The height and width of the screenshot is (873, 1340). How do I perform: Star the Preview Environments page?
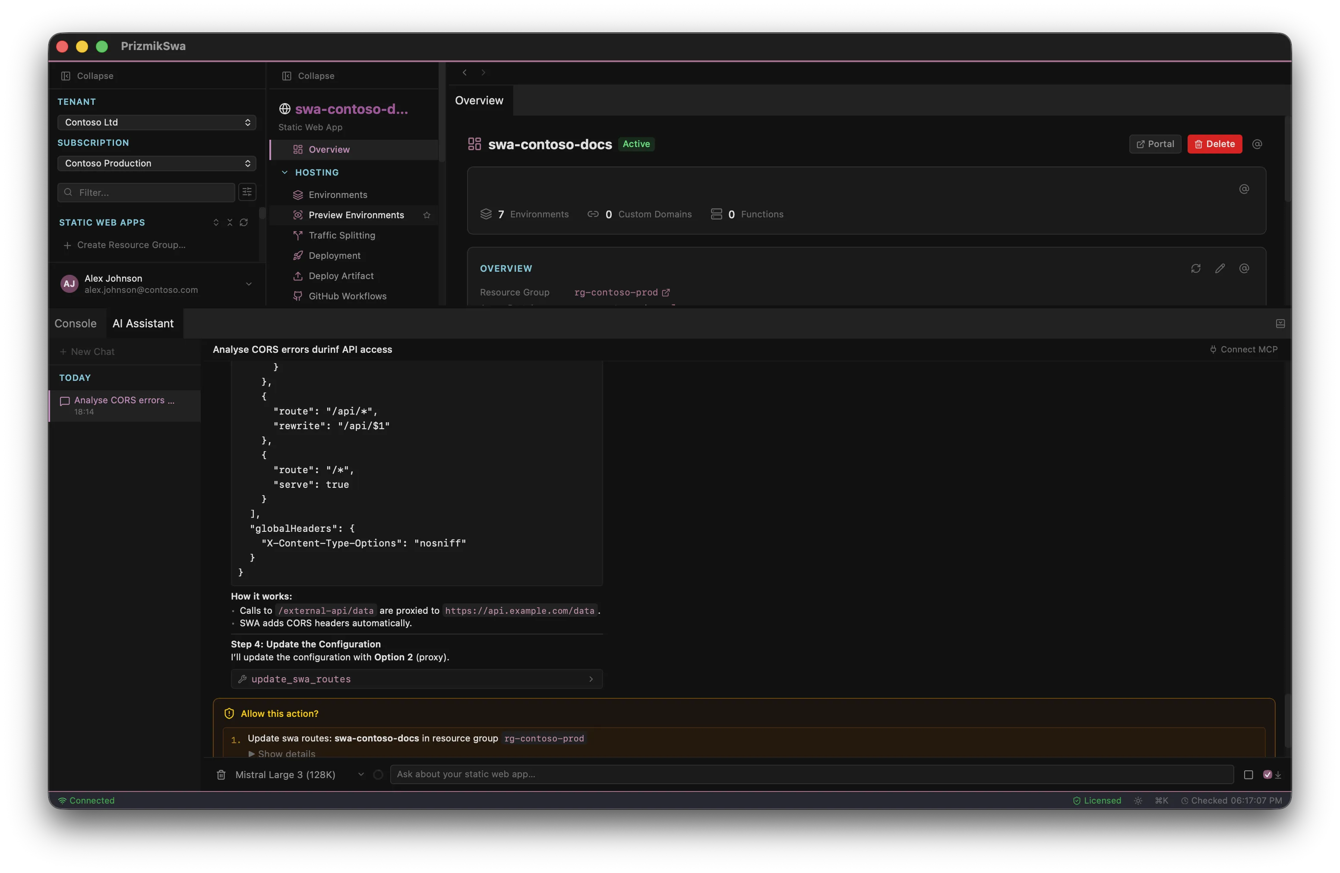coord(426,215)
